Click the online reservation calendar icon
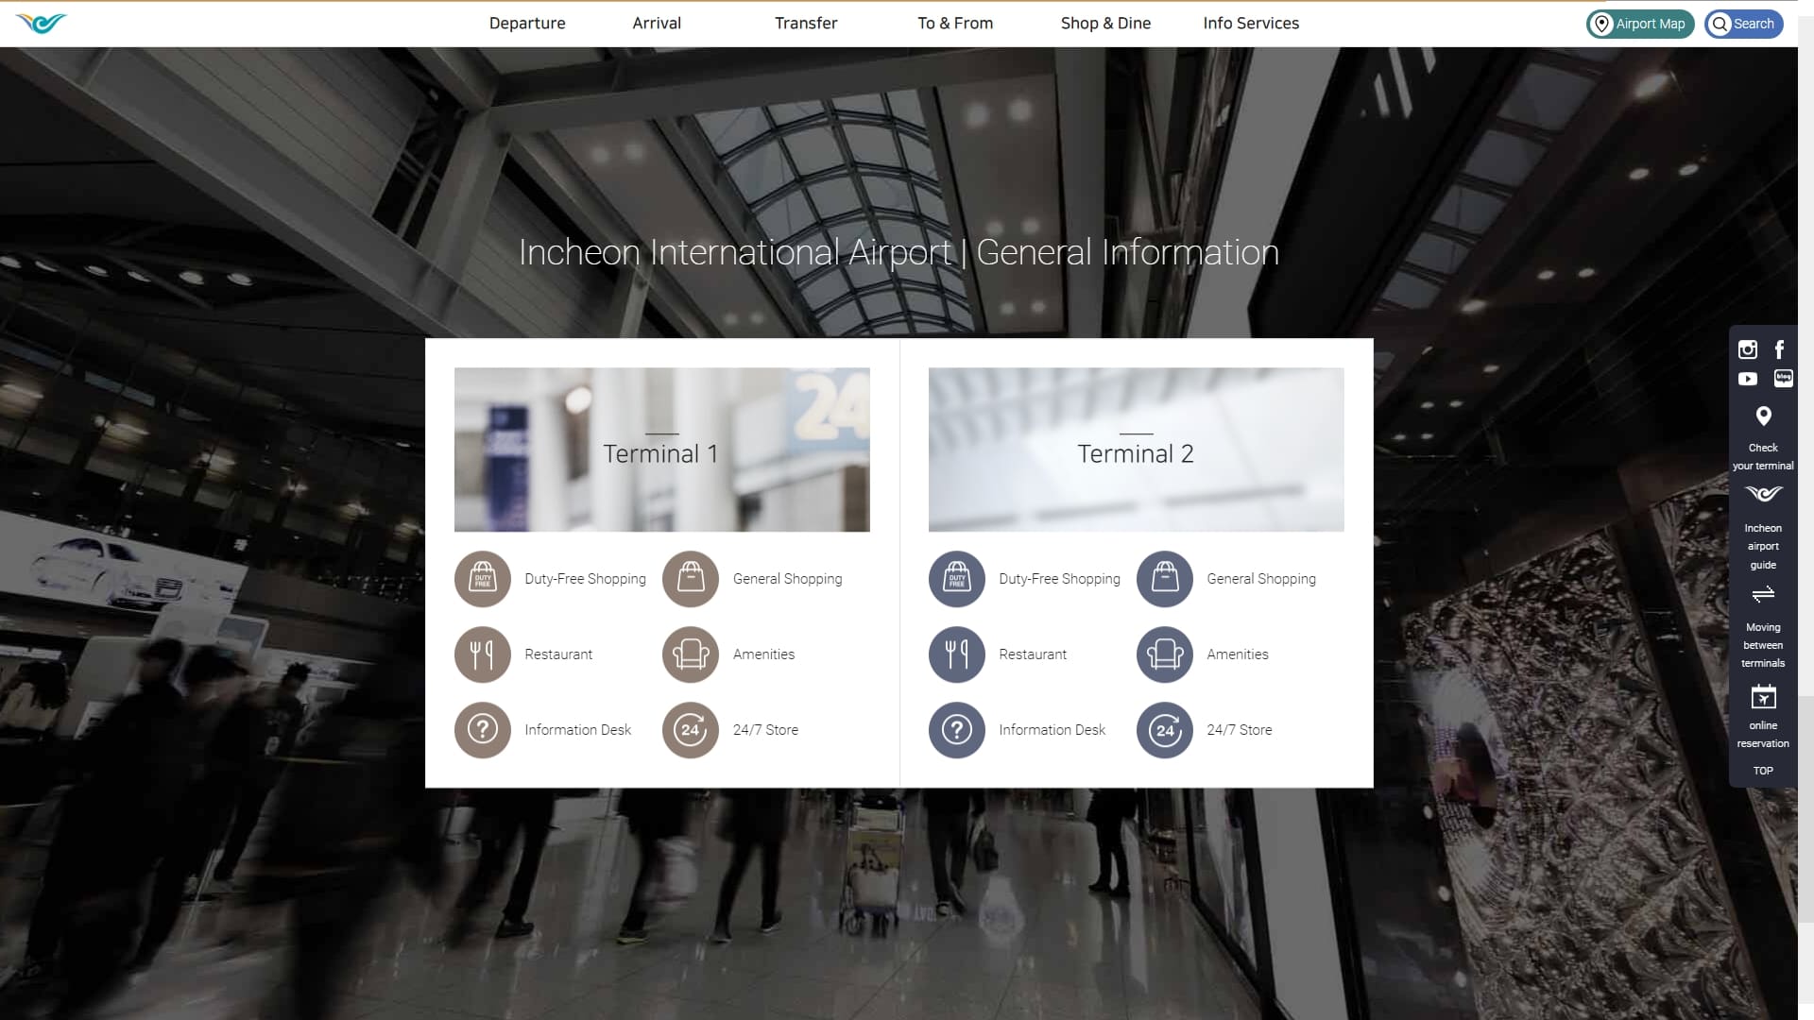The width and height of the screenshot is (1814, 1020). point(1764,697)
